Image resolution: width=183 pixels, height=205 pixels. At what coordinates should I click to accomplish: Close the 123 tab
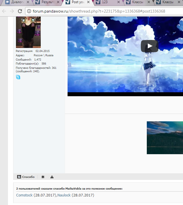coord(119,2)
